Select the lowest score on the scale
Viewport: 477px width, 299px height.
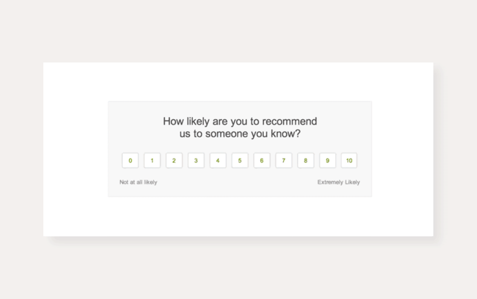pos(130,160)
